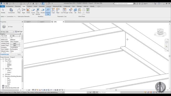Open the 3D View type selector dropdown
171x96 pixels.
pos(22,27)
